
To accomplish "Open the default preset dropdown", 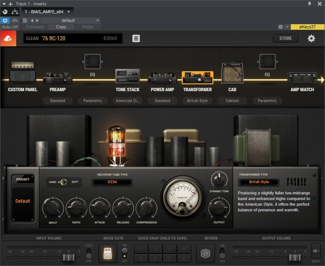I will [x=70, y=20].
